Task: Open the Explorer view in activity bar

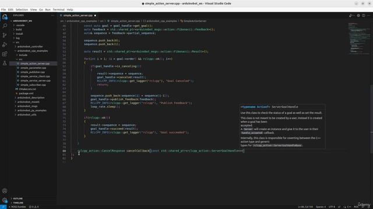Action: click(5, 17)
